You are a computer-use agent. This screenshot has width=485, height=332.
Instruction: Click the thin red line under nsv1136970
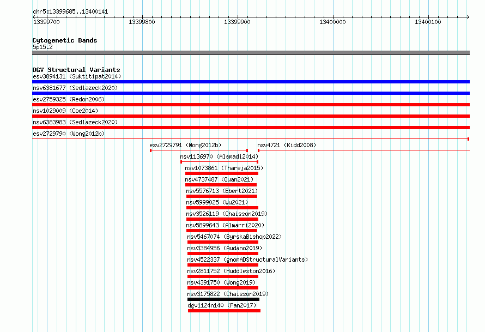pos(219,162)
